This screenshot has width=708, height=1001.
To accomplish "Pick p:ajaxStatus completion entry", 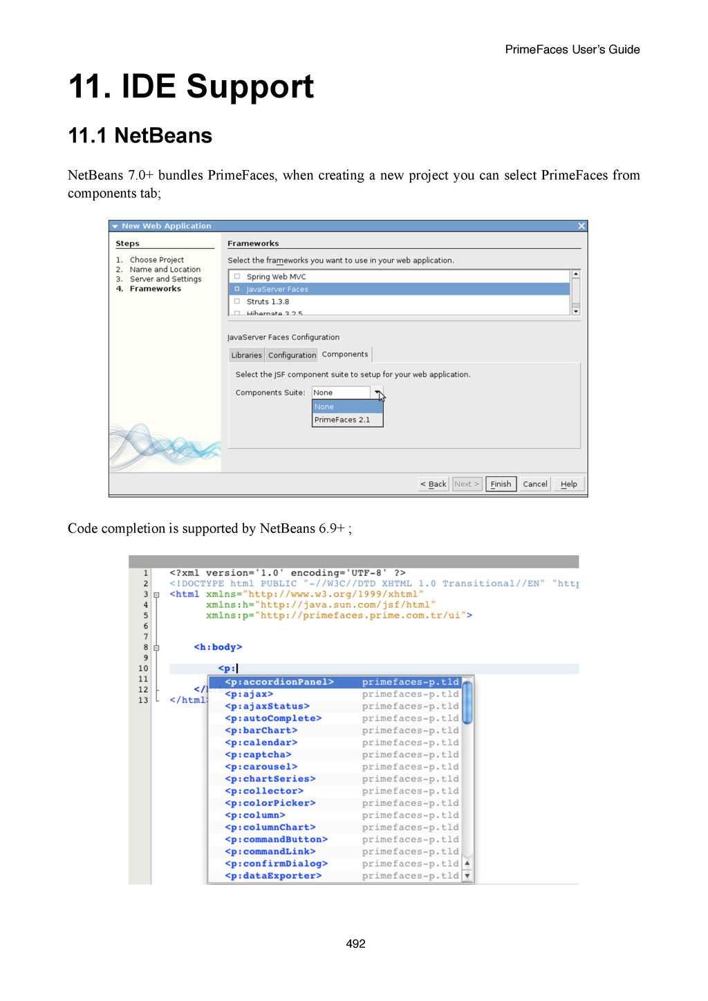I will pos(335,707).
